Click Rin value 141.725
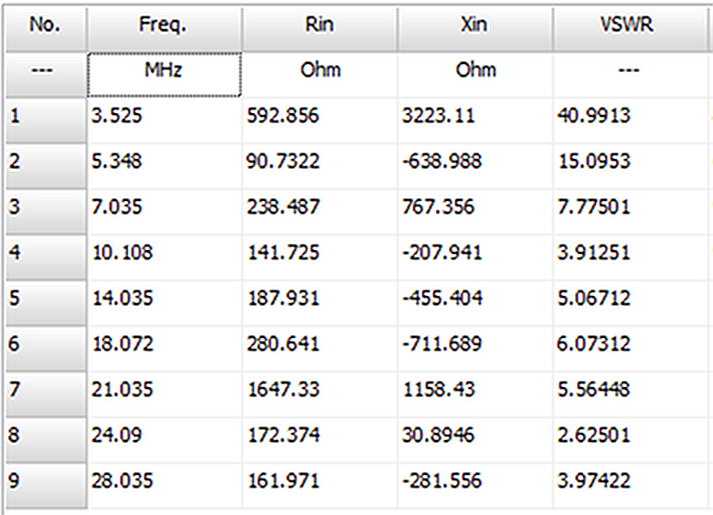Screen dimensions: 713x515 click(x=320, y=257)
